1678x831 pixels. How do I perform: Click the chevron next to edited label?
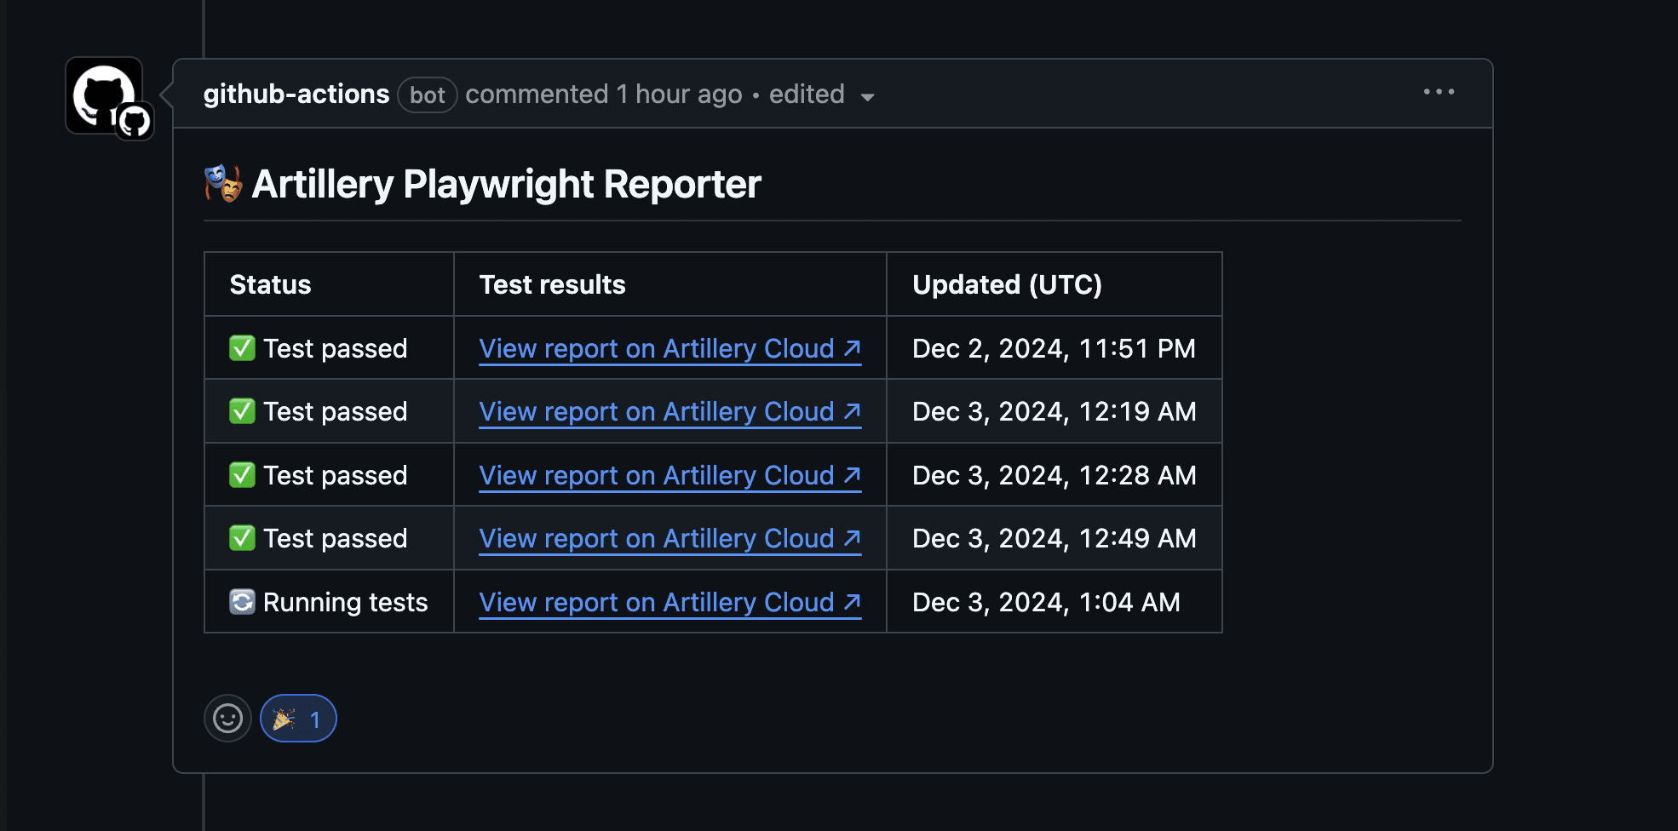[867, 97]
